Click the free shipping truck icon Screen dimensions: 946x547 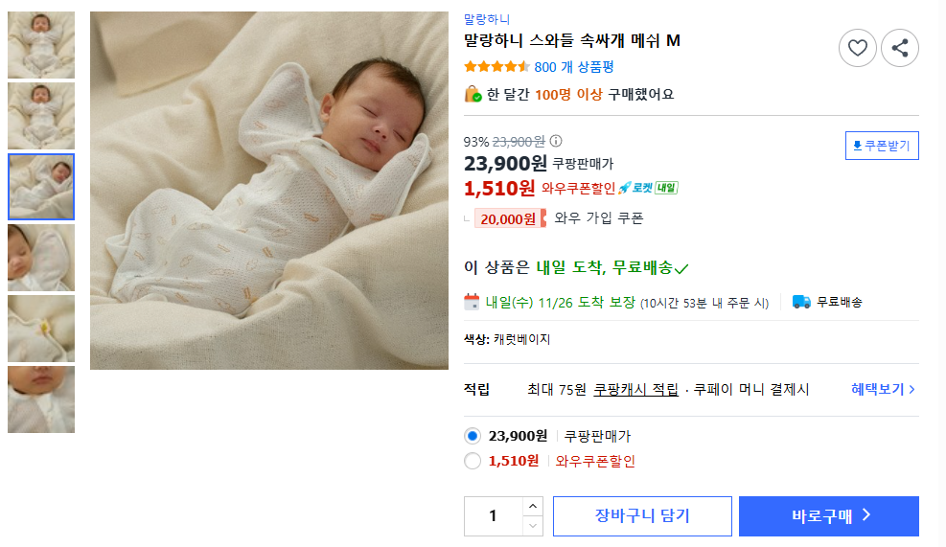(802, 302)
